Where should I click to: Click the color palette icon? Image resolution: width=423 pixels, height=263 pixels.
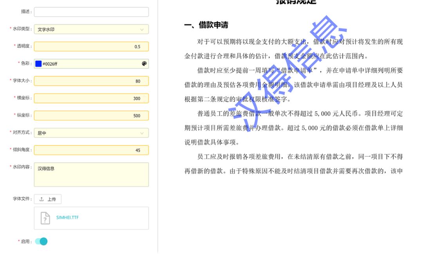click(x=144, y=64)
